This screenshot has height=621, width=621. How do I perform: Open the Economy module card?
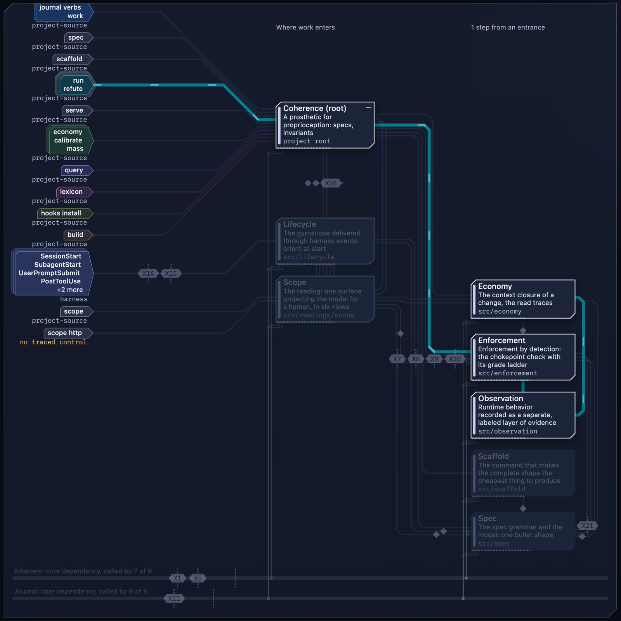point(523,299)
